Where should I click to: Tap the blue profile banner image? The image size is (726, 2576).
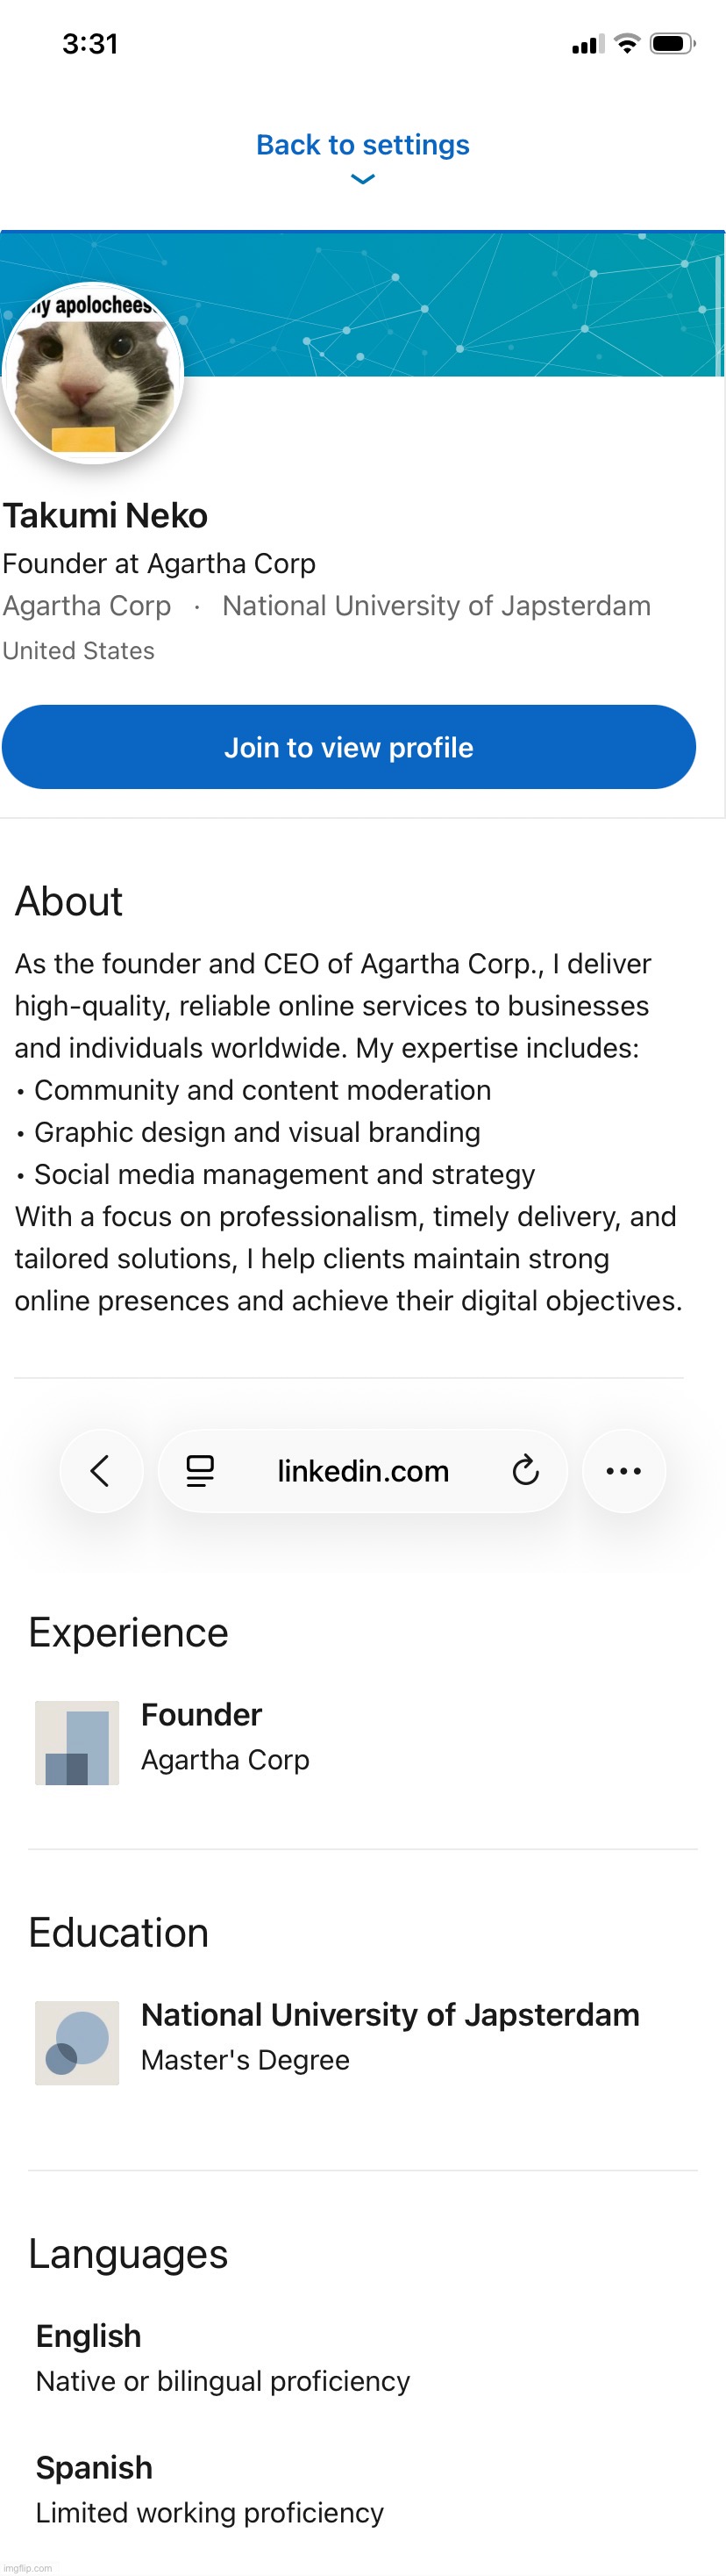[x=450, y=305]
